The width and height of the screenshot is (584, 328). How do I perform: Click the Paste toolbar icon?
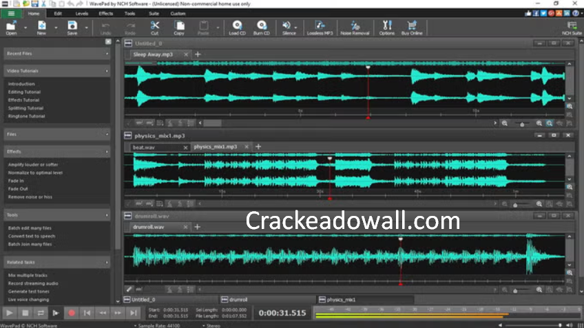click(x=203, y=28)
